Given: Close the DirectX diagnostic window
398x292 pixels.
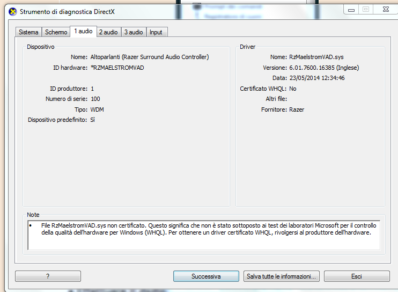Looking at the screenshot, I should click(x=385, y=10).
